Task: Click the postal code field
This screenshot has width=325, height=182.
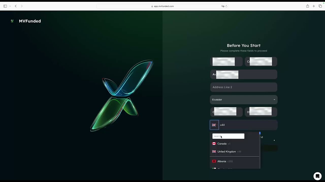Action: pos(261,112)
